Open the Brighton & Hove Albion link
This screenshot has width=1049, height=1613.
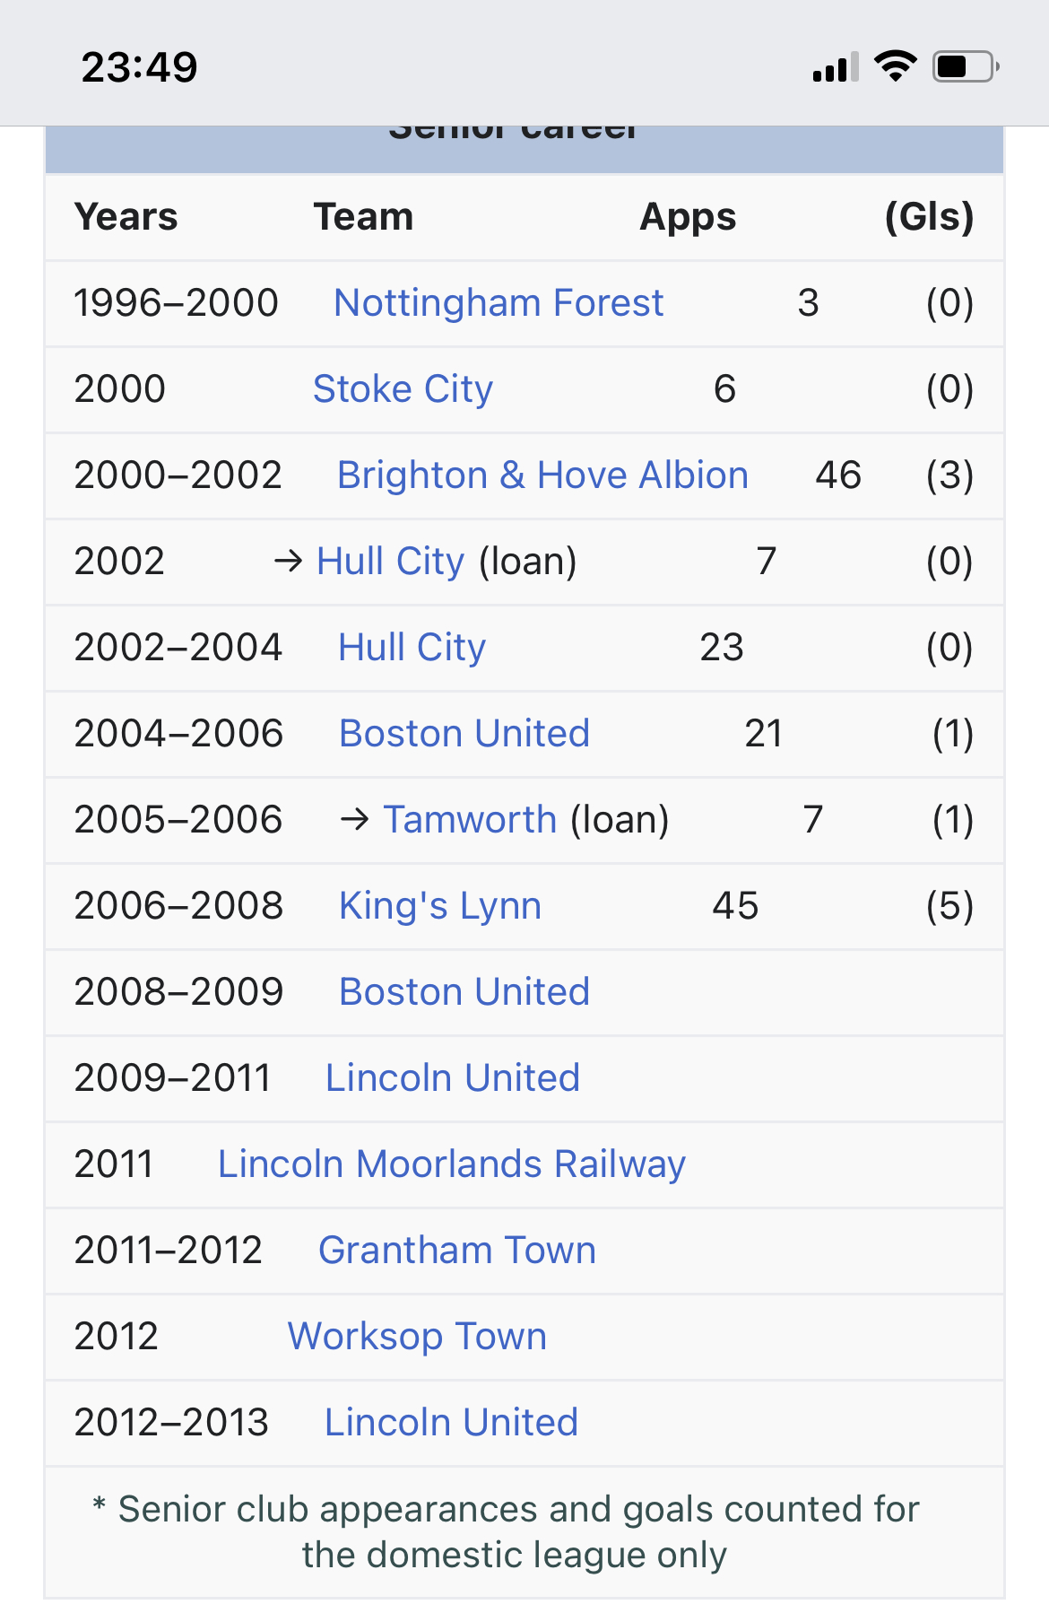(542, 475)
